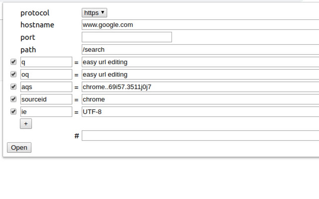Click the Open button to launch the URL
319x199 pixels.
point(19,148)
